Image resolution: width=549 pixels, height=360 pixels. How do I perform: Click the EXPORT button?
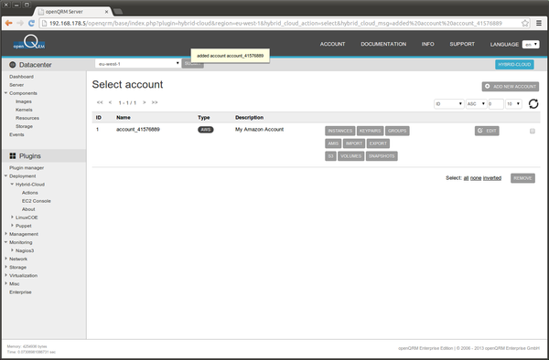point(378,143)
